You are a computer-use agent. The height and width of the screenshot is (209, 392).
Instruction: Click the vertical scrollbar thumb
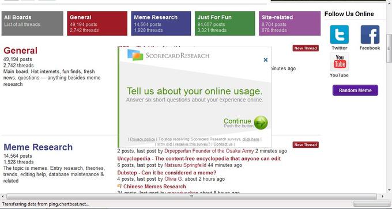(x=389, y=48)
